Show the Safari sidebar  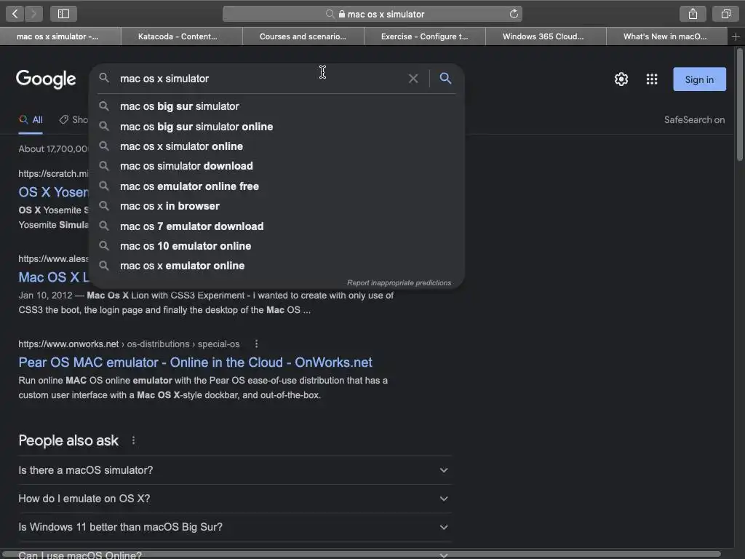63,14
